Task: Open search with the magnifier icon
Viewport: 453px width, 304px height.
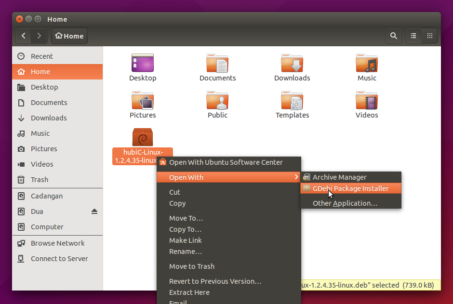Action: pos(394,36)
